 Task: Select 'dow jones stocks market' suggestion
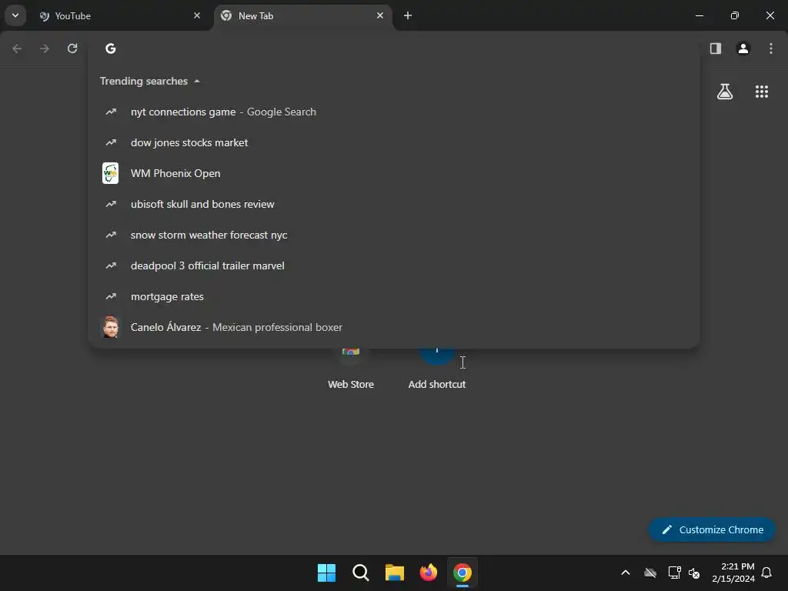pos(394,142)
